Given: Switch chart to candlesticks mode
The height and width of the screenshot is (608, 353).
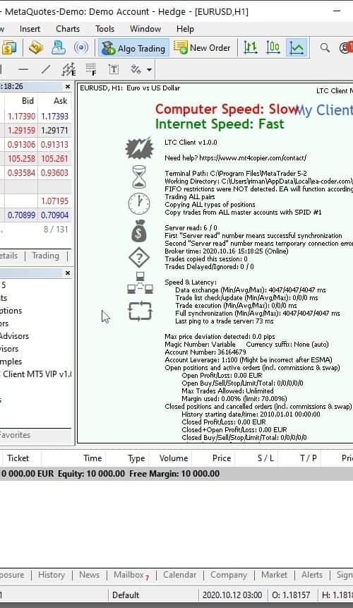Looking at the screenshot, I should pos(273,48).
